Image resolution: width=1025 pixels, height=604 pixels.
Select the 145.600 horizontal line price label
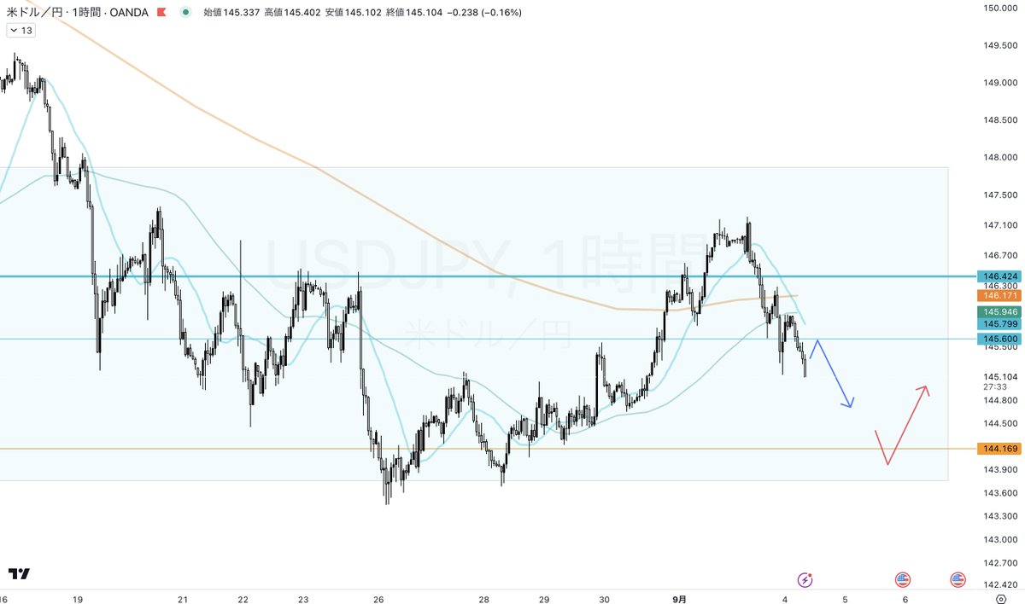click(x=999, y=339)
